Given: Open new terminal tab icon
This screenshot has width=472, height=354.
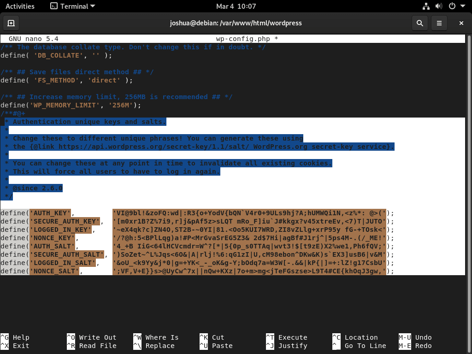Looking at the screenshot, I should [11, 23].
